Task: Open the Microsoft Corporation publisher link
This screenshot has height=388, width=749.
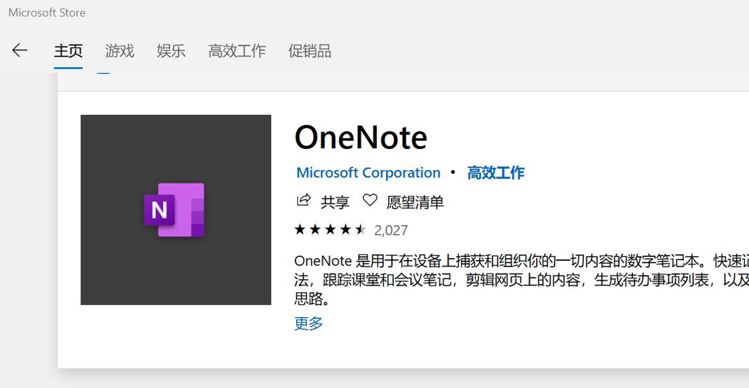Action: (x=368, y=173)
